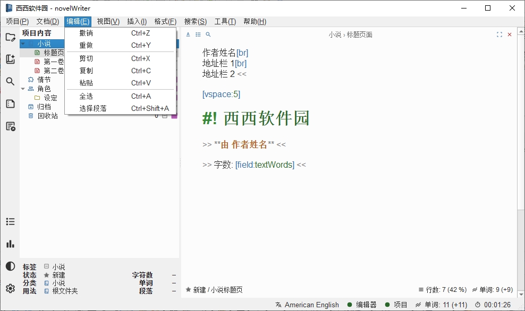Screen dimensions: 525x311
Task: Select 选择段落 menu entry
Action: pos(121,108)
